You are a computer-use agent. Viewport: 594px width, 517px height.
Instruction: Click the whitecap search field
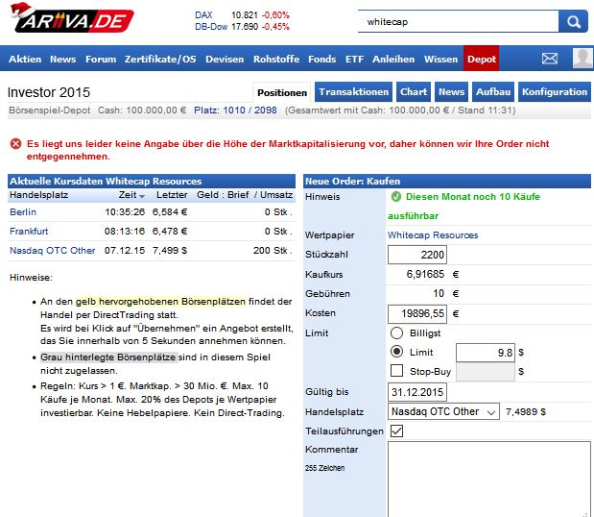[458, 21]
